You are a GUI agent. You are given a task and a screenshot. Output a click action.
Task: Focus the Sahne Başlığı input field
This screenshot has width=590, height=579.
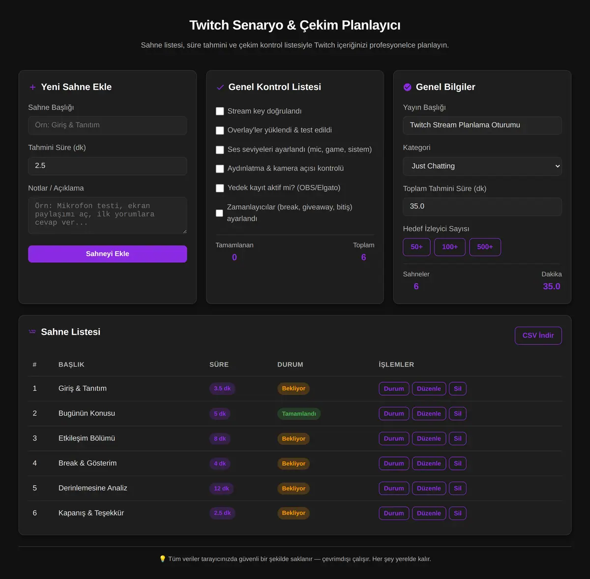(x=108, y=125)
